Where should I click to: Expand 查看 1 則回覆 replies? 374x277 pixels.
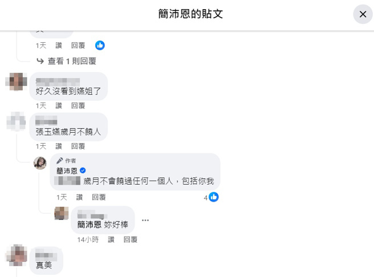pos(72,61)
